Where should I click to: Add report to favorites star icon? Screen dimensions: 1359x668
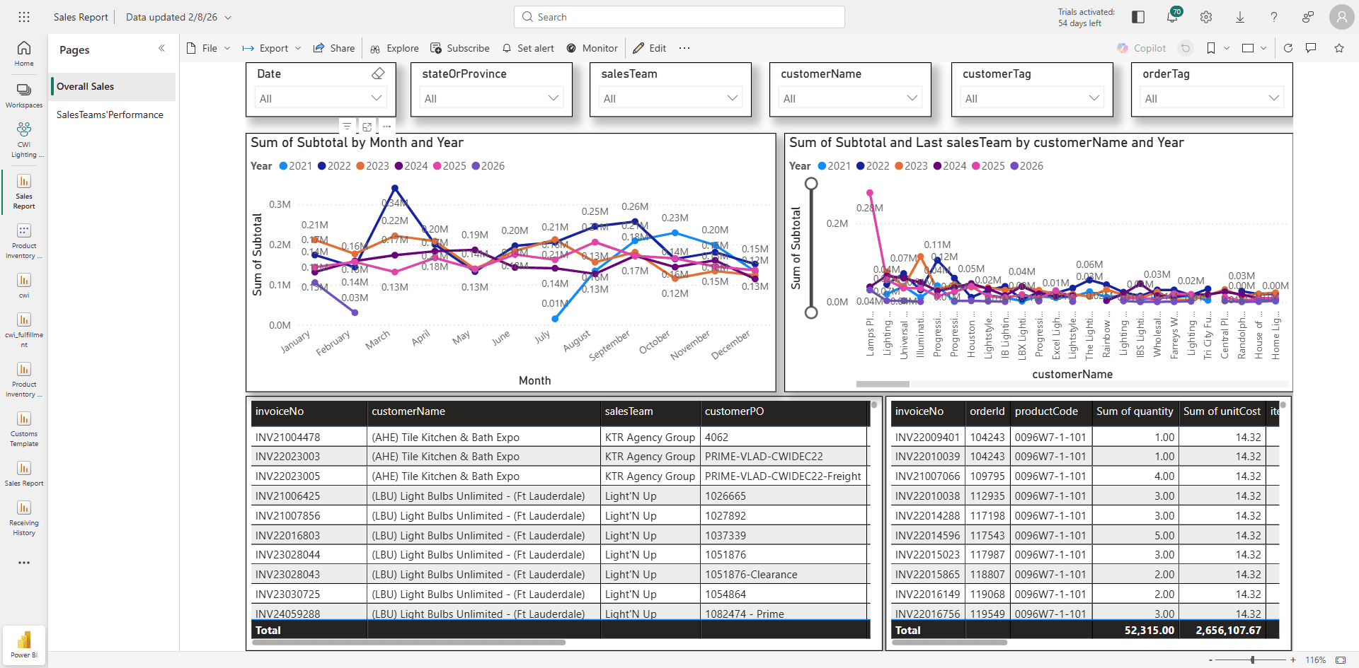1339,48
